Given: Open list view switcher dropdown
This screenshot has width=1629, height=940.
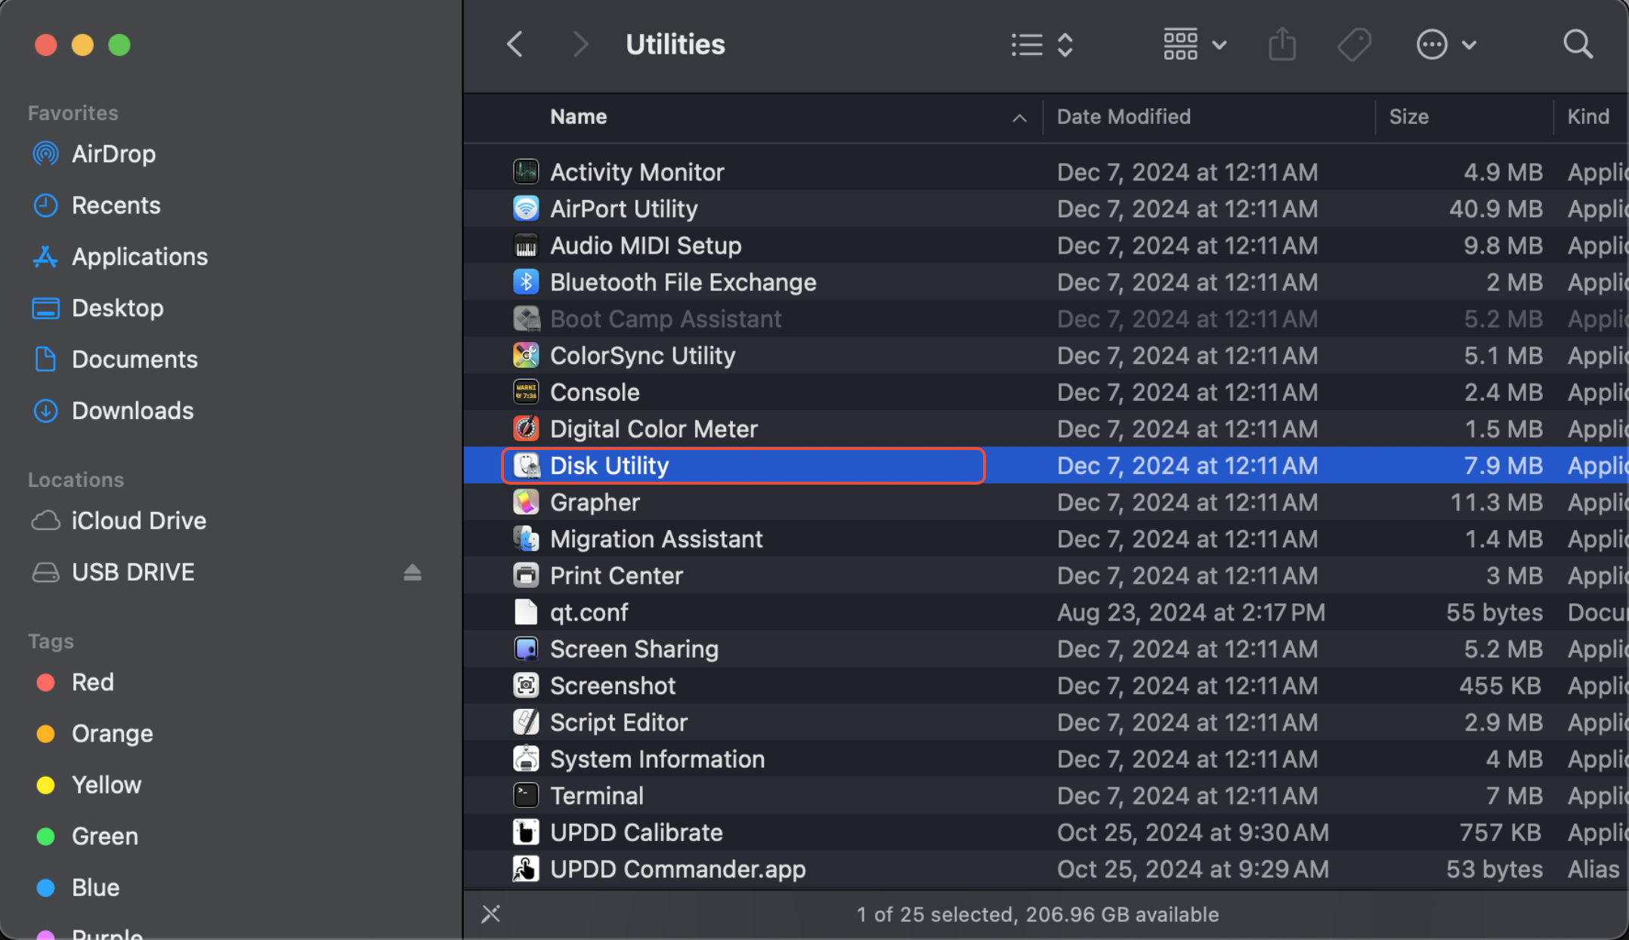Looking at the screenshot, I should coord(1042,45).
